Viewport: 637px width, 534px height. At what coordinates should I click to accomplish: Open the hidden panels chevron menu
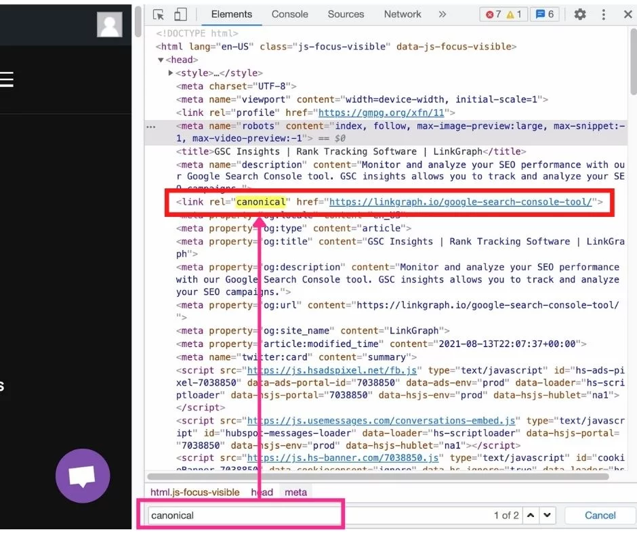click(x=444, y=14)
